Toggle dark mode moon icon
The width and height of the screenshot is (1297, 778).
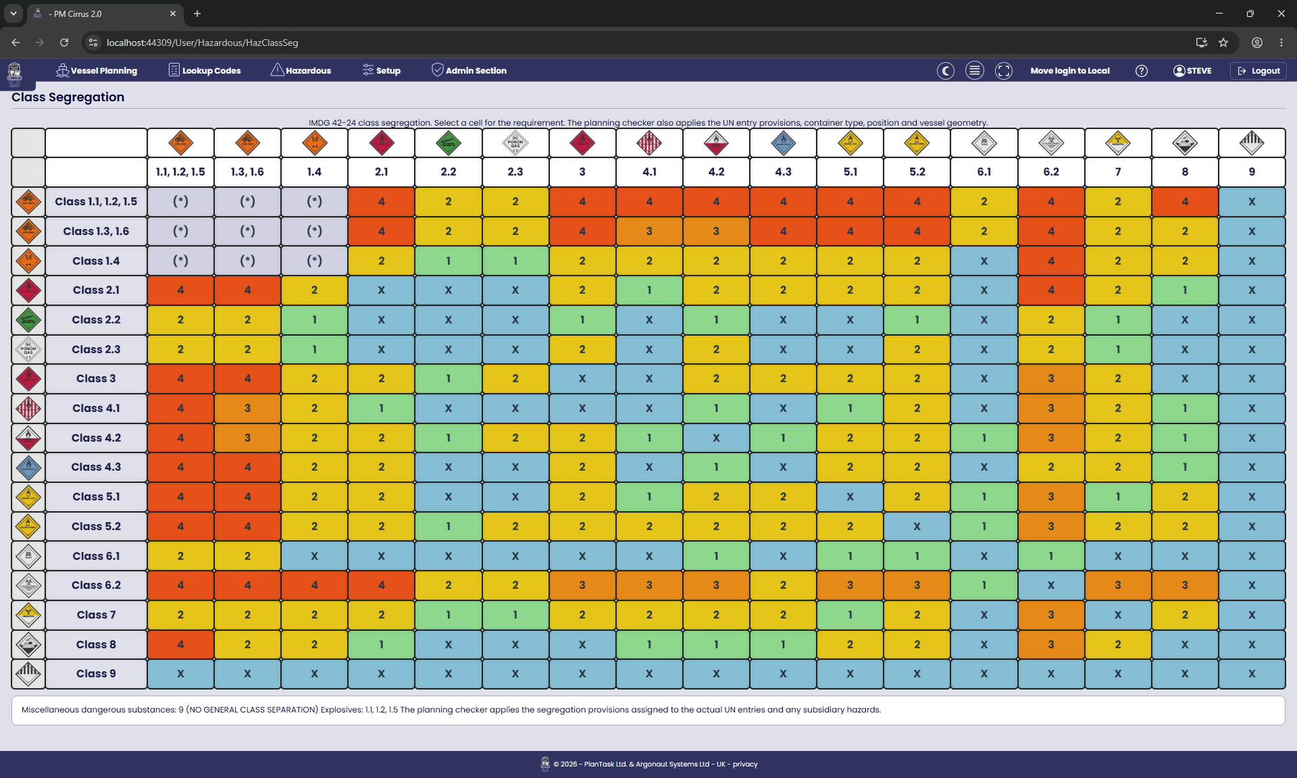click(x=946, y=70)
